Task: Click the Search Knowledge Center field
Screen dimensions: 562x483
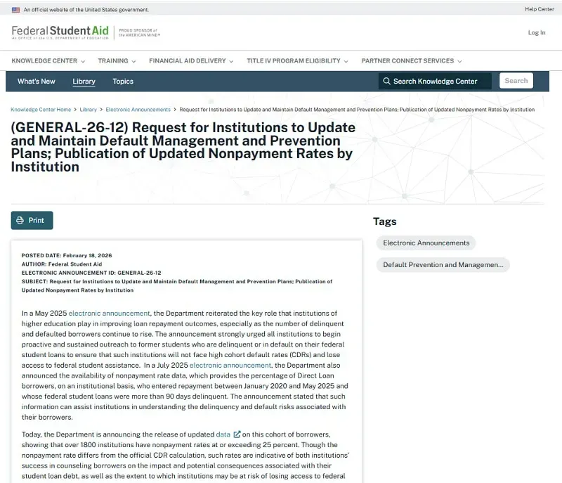Action: [x=440, y=81]
